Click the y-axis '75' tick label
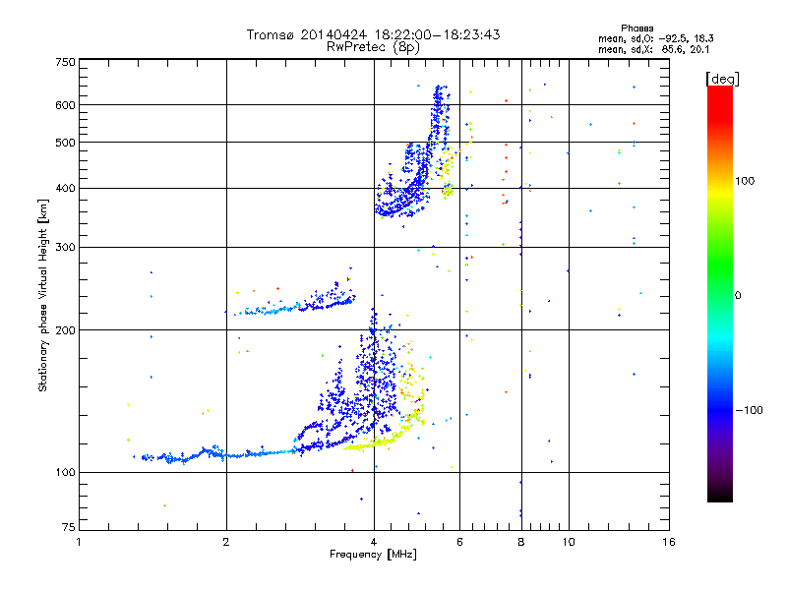 pos(69,527)
